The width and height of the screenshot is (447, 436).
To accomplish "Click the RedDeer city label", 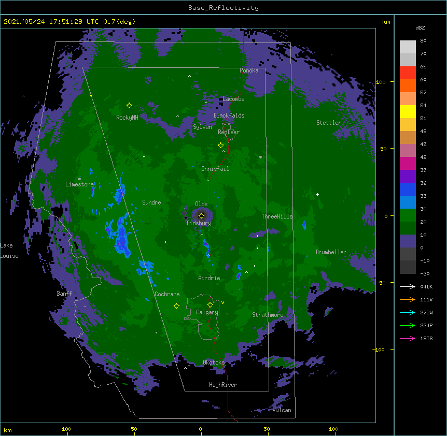I will (229, 132).
